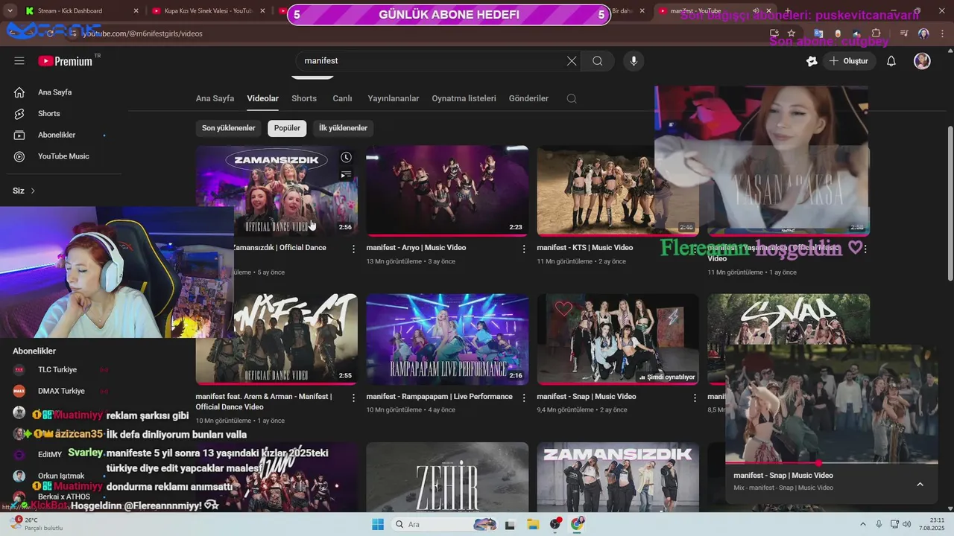Open YouTube Music in the sidebar
Image resolution: width=954 pixels, height=536 pixels.
[x=63, y=156]
